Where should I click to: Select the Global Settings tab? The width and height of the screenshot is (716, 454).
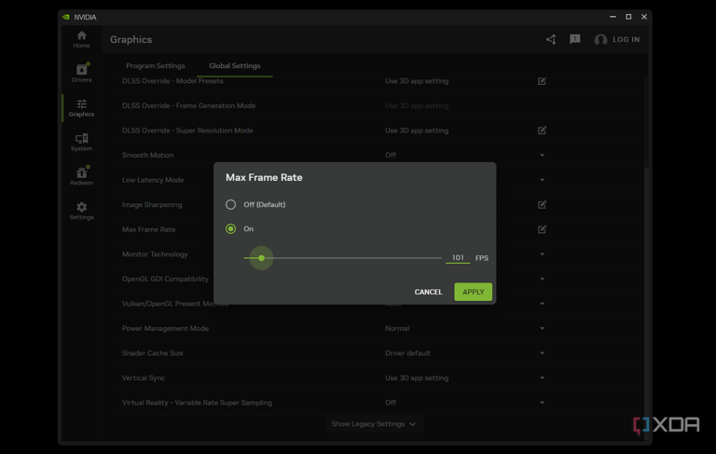tap(234, 66)
